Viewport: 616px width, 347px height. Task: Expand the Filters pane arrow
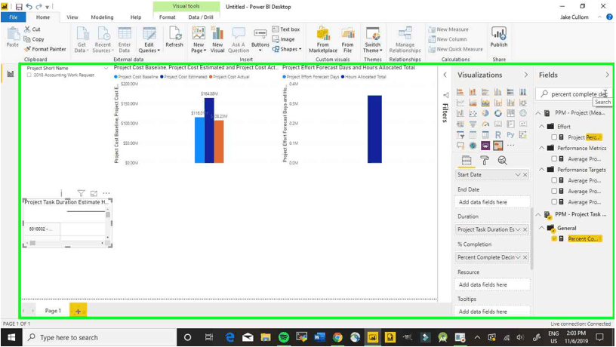[445, 75]
